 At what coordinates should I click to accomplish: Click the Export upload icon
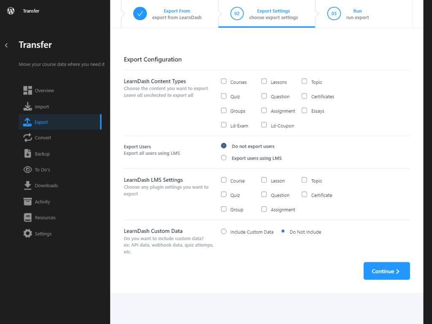[27, 122]
